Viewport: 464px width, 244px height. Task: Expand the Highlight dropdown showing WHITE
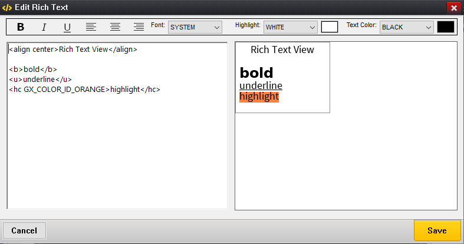(290, 27)
